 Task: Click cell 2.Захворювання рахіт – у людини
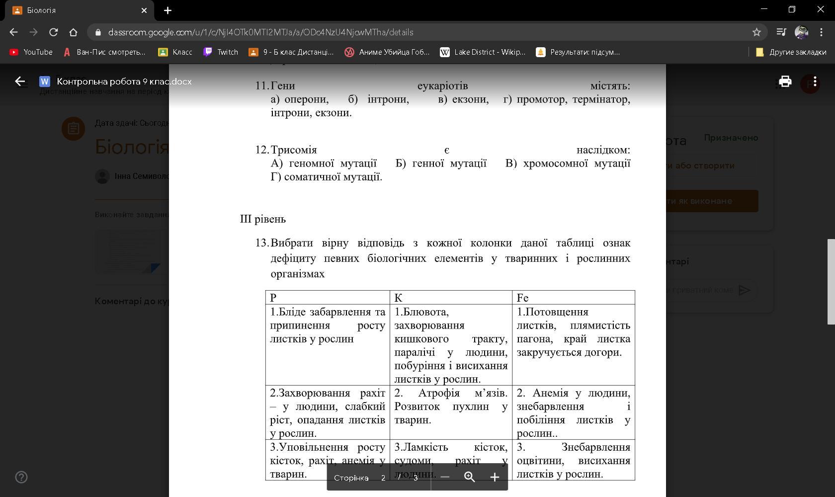pos(328,413)
